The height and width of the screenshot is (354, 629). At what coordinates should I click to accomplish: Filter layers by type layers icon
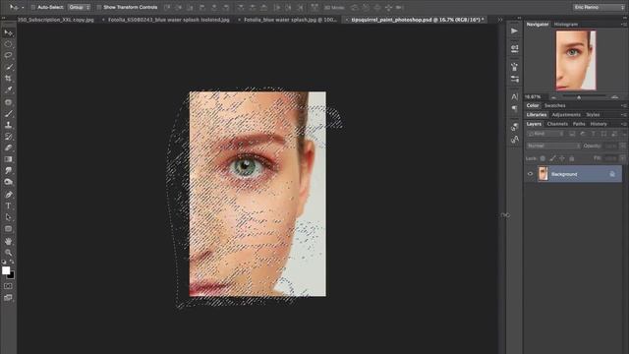point(593,134)
